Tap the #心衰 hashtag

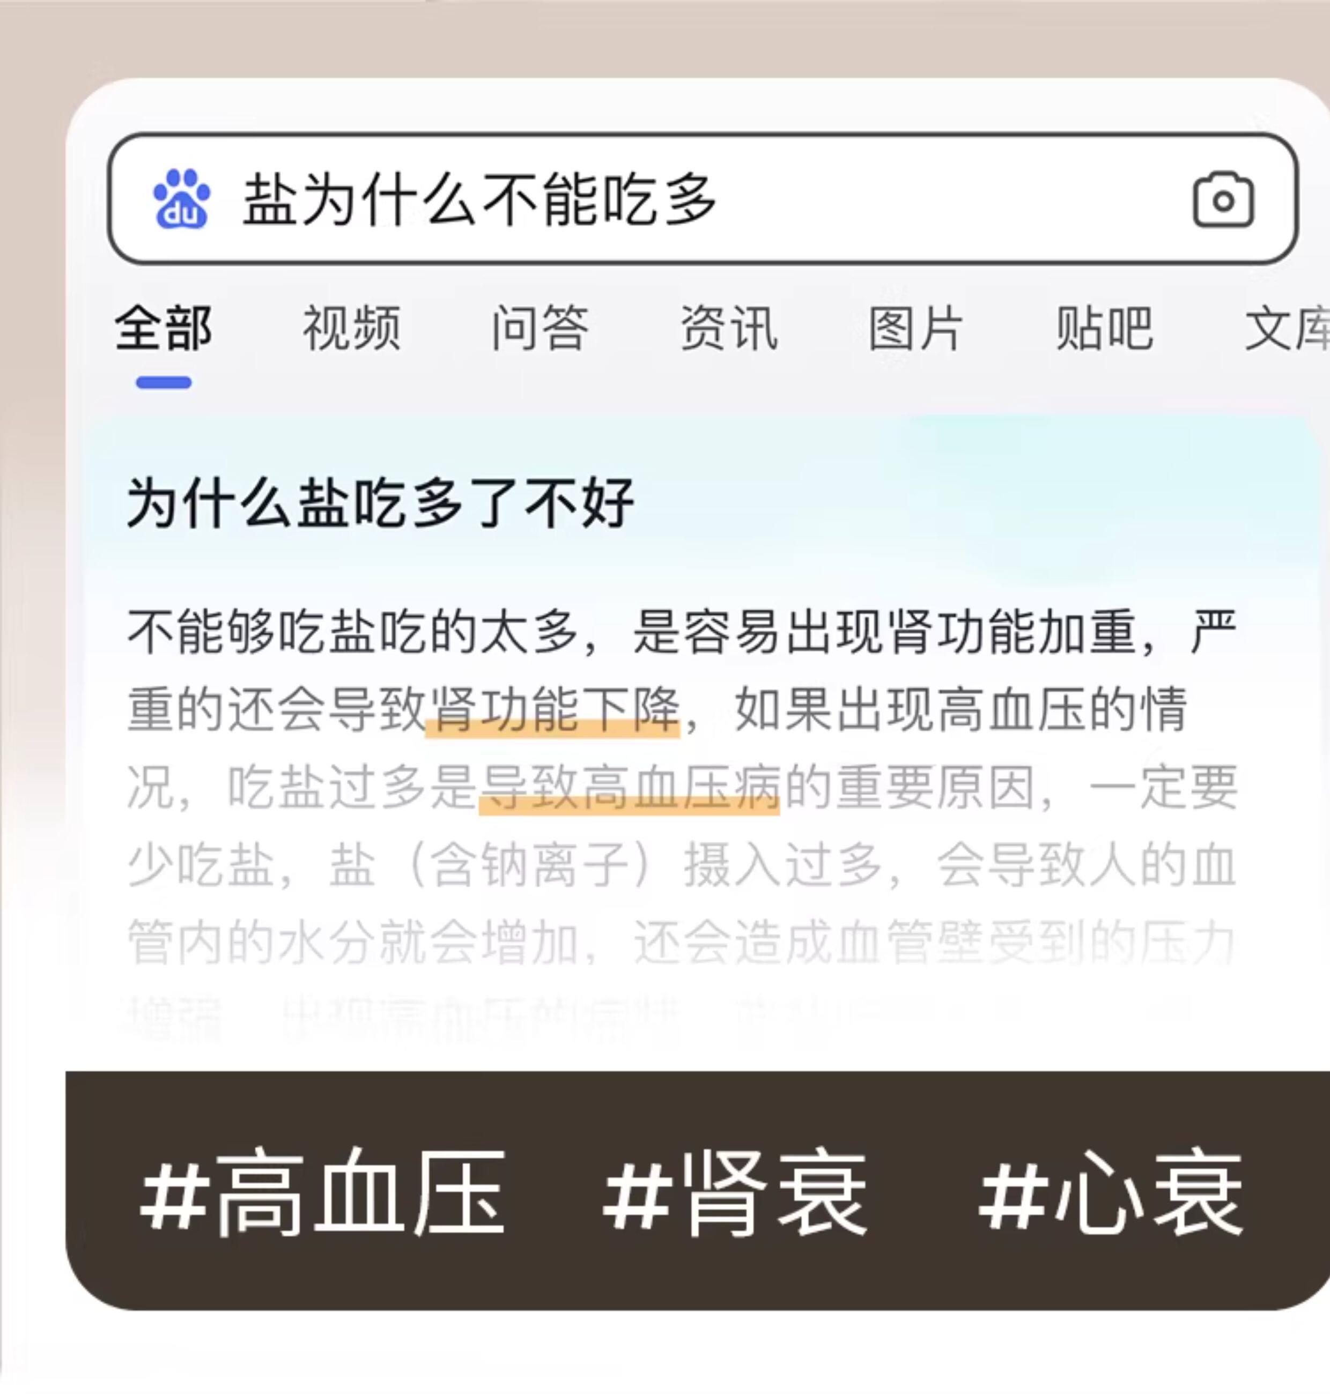pos(1110,1193)
